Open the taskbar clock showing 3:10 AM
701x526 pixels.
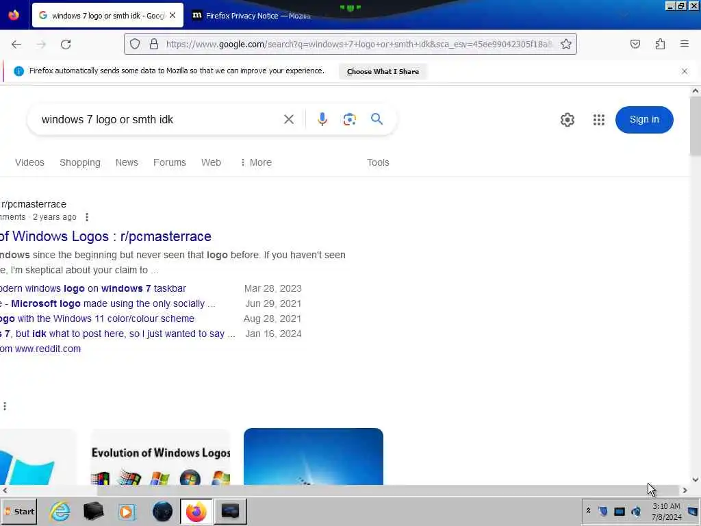[x=666, y=511]
